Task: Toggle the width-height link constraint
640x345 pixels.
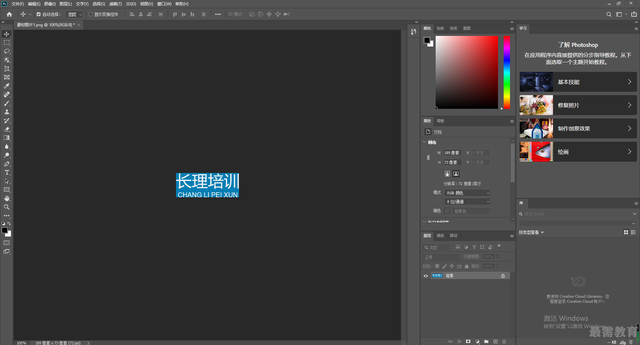Action: pyautogui.click(x=428, y=158)
